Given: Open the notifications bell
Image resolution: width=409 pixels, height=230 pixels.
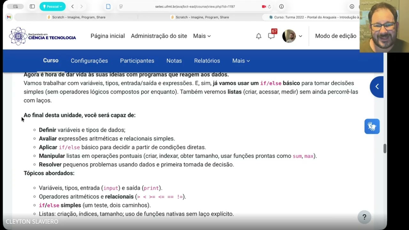Looking at the screenshot, I should [259, 36].
